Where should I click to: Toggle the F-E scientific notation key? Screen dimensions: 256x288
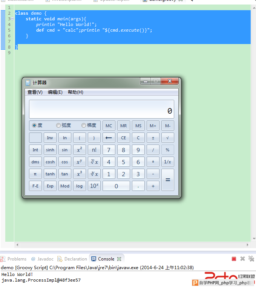click(x=35, y=186)
